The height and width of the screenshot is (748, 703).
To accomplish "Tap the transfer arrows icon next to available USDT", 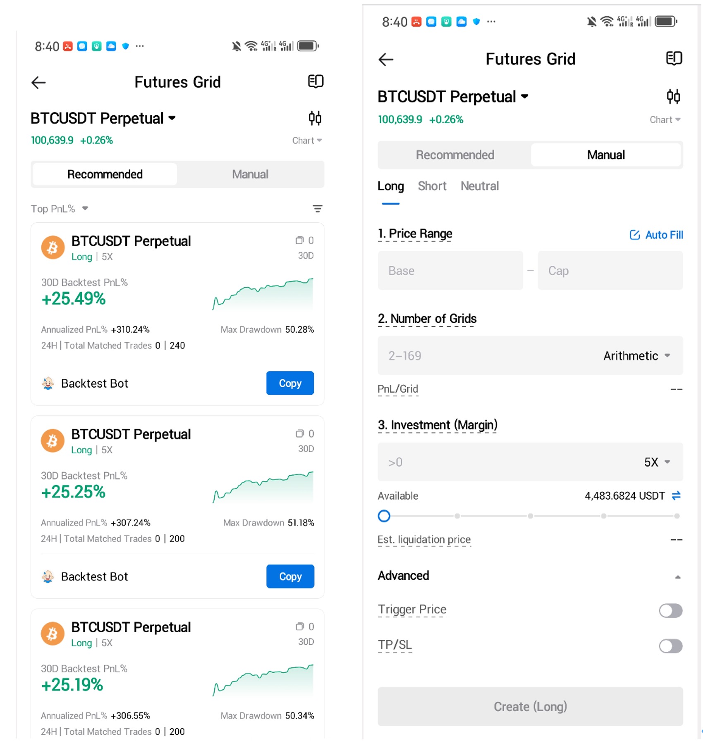I will pos(676,495).
